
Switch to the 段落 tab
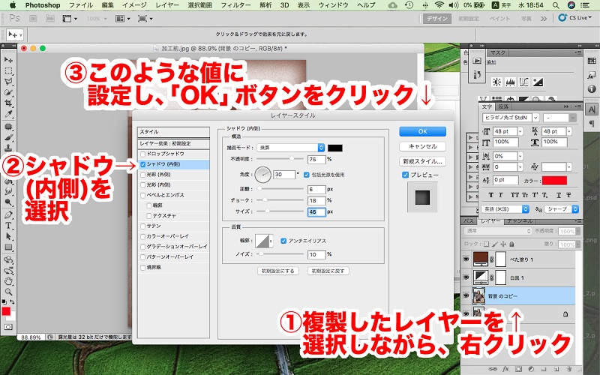[x=503, y=106]
